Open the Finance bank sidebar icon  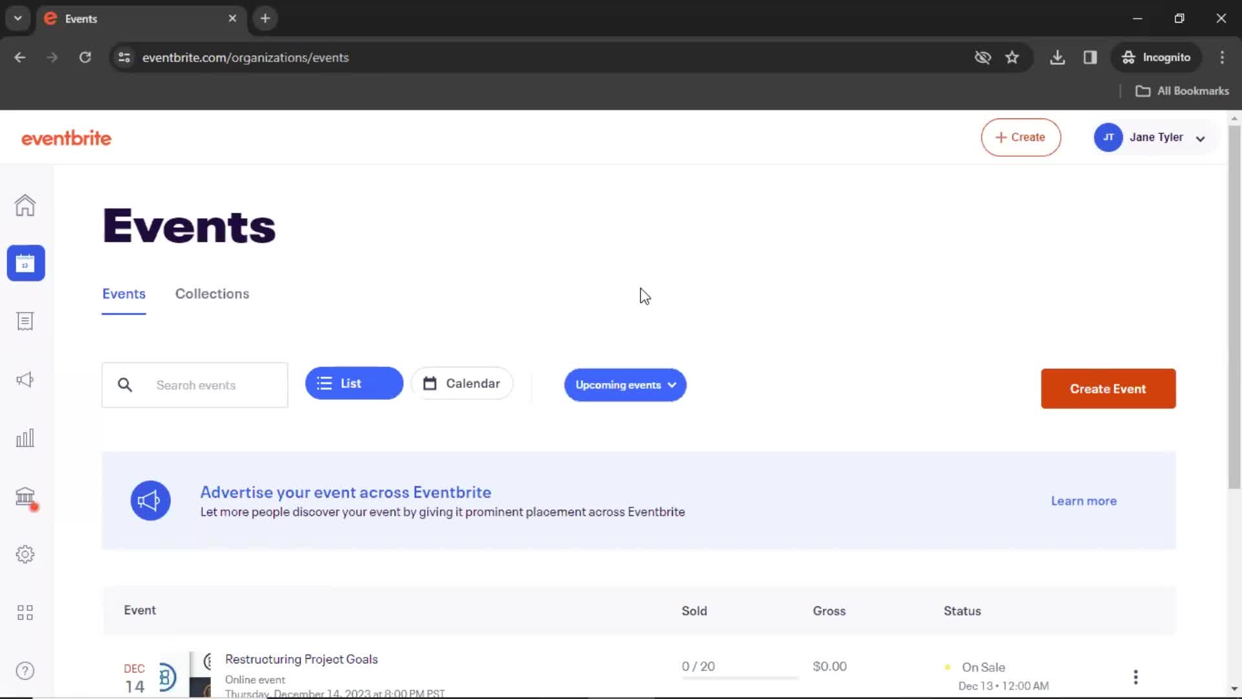click(x=25, y=497)
